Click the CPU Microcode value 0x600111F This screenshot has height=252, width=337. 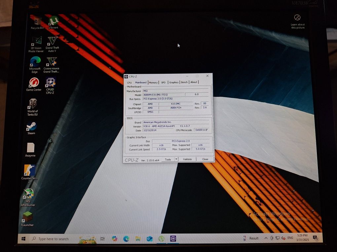202,130
